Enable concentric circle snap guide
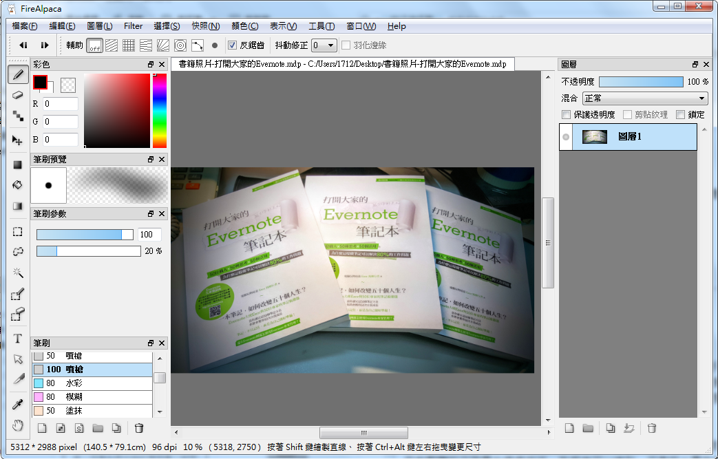This screenshot has height=459, width=718. (180, 45)
